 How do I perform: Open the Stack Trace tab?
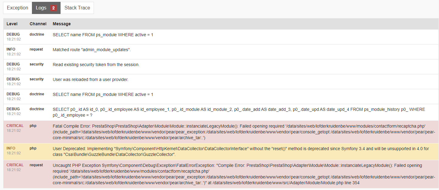coord(77,8)
